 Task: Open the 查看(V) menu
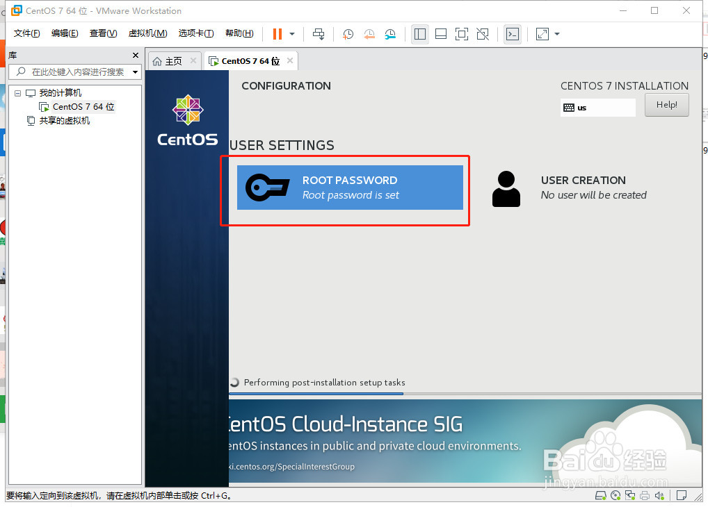point(103,33)
